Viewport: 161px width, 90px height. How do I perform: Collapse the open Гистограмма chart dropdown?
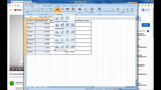58,10
